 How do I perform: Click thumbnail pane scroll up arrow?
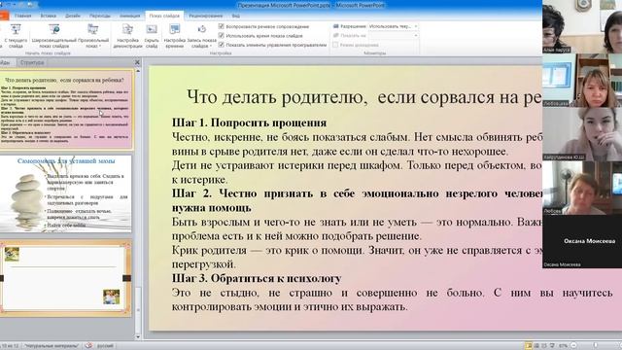point(138,71)
